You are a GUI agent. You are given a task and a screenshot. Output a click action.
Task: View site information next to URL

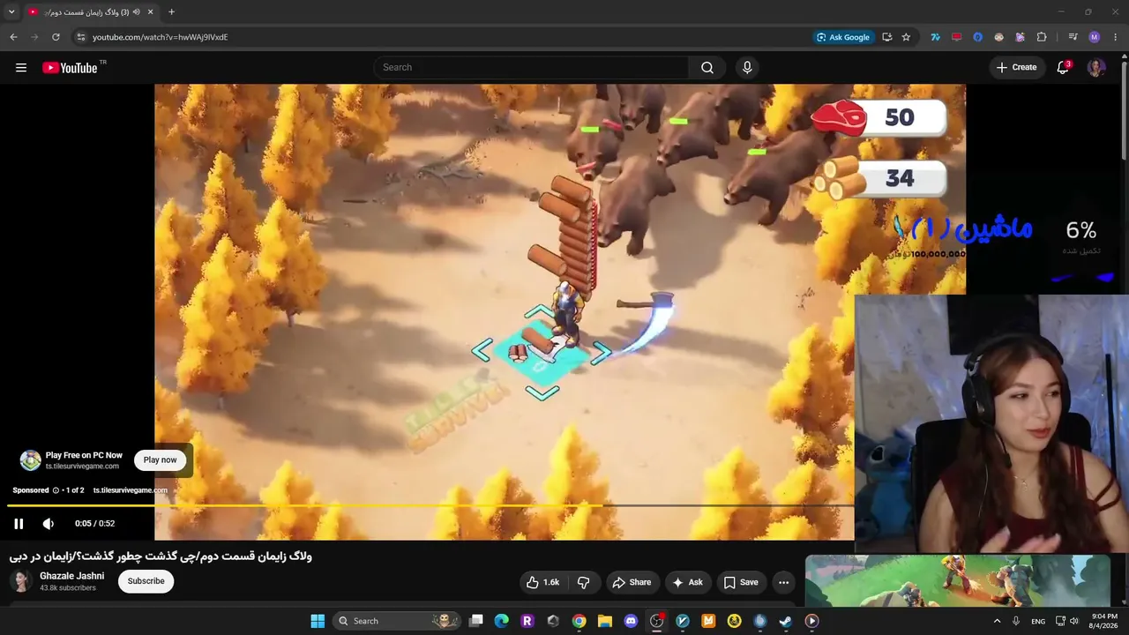[x=80, y=37]
